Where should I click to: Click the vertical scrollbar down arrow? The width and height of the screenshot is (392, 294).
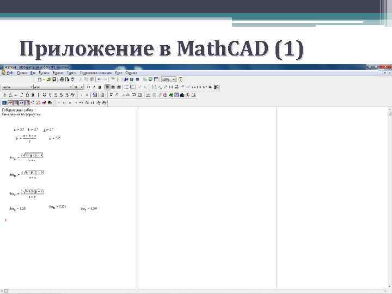pos(389,286)
